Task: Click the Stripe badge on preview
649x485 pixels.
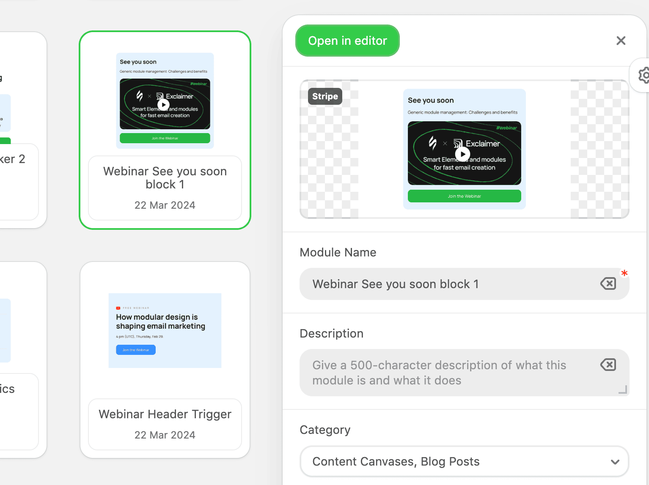Action: coord(325,96)
